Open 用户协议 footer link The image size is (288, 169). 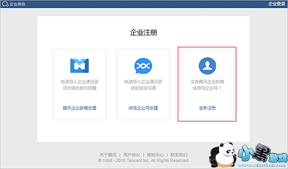coord(132,155)
